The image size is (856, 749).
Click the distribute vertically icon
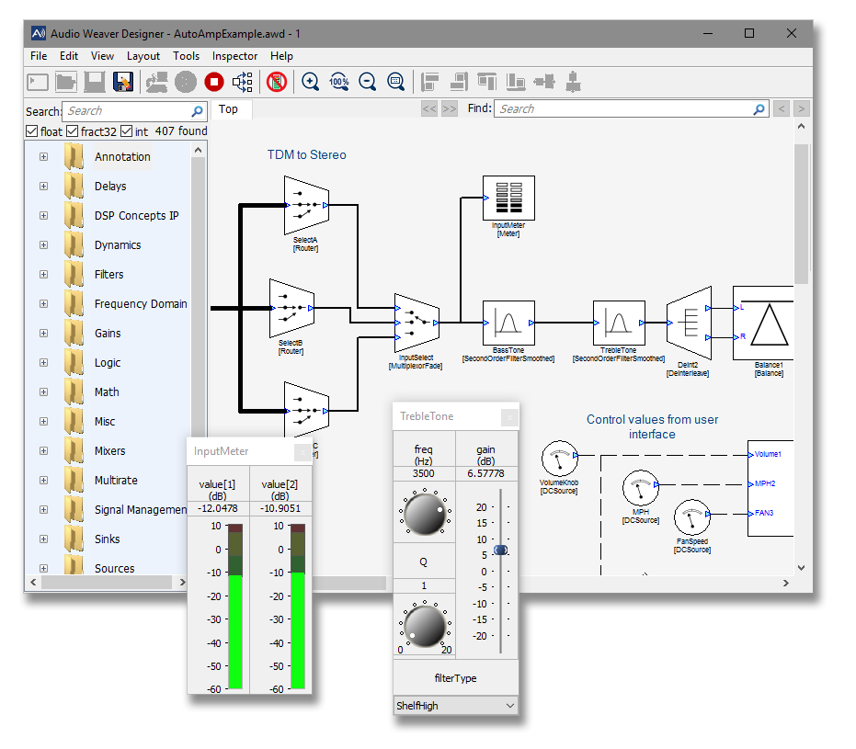pos(573,83)
